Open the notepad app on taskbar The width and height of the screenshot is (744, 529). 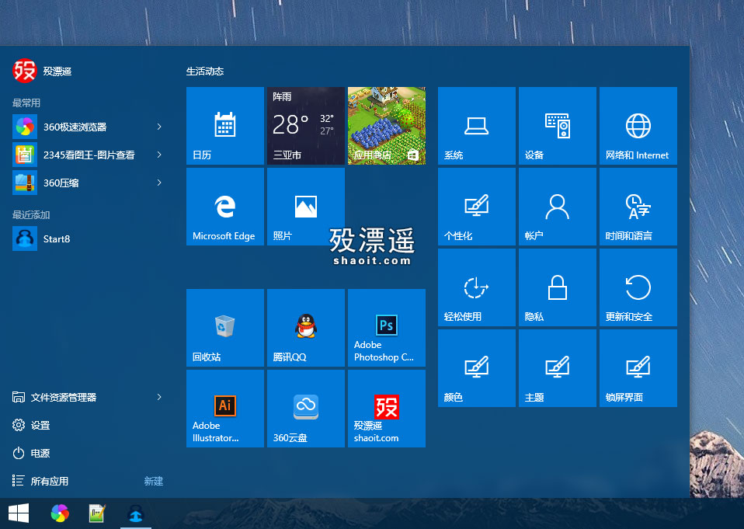(x=97, y=513)
